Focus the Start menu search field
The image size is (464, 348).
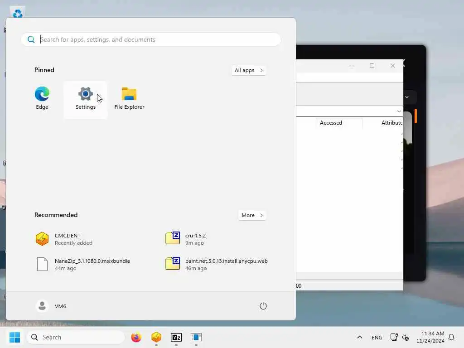click(x=151, y=39)
